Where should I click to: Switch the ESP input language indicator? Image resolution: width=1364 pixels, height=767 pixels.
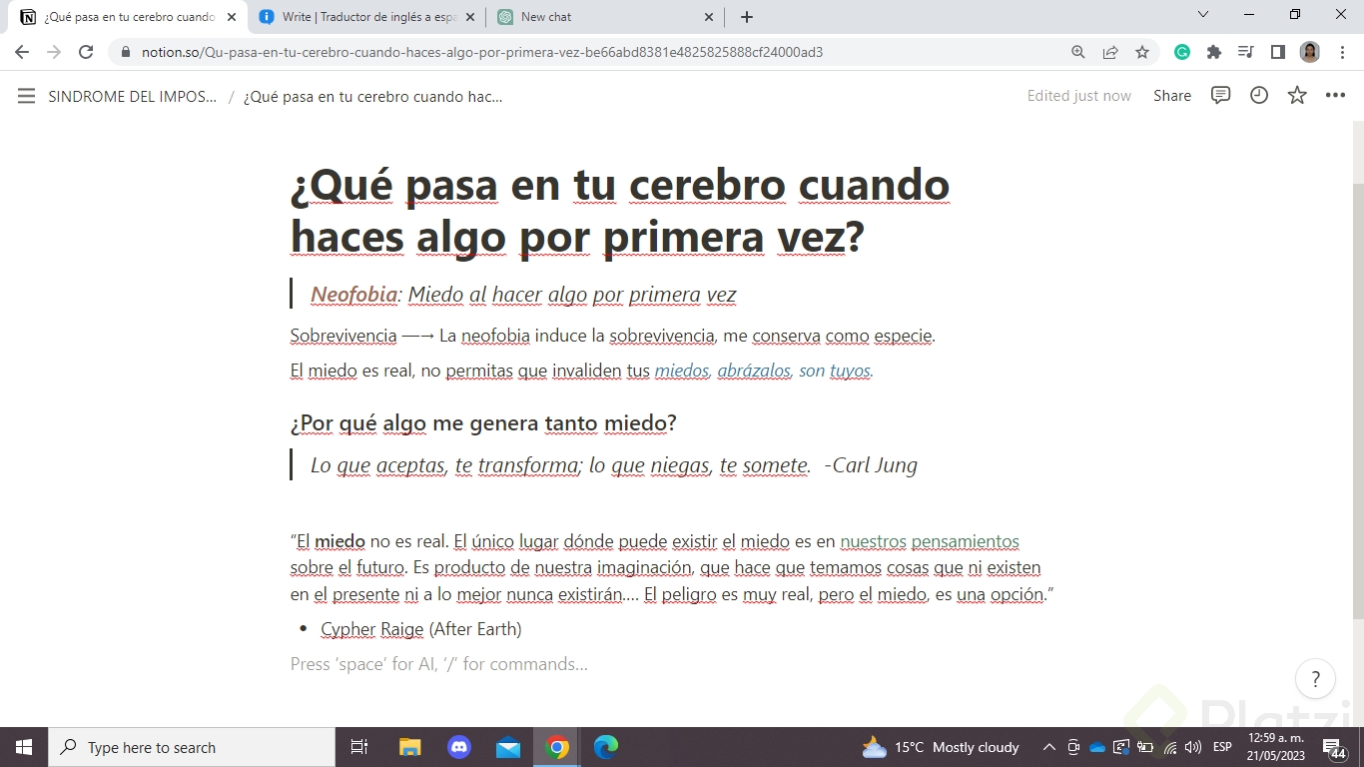click(x=1222, y=747)
